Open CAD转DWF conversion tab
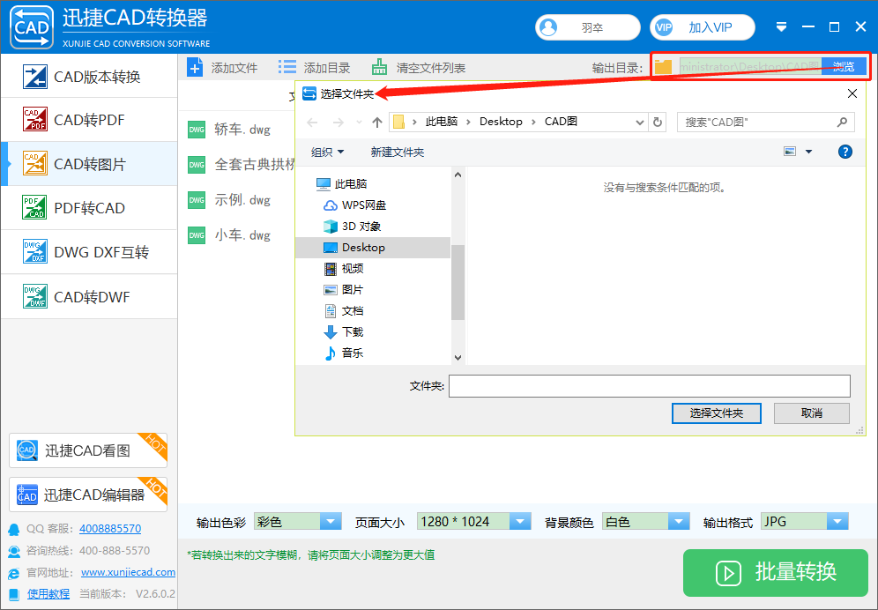The image size is (878, 610). [x=89, y=296]
